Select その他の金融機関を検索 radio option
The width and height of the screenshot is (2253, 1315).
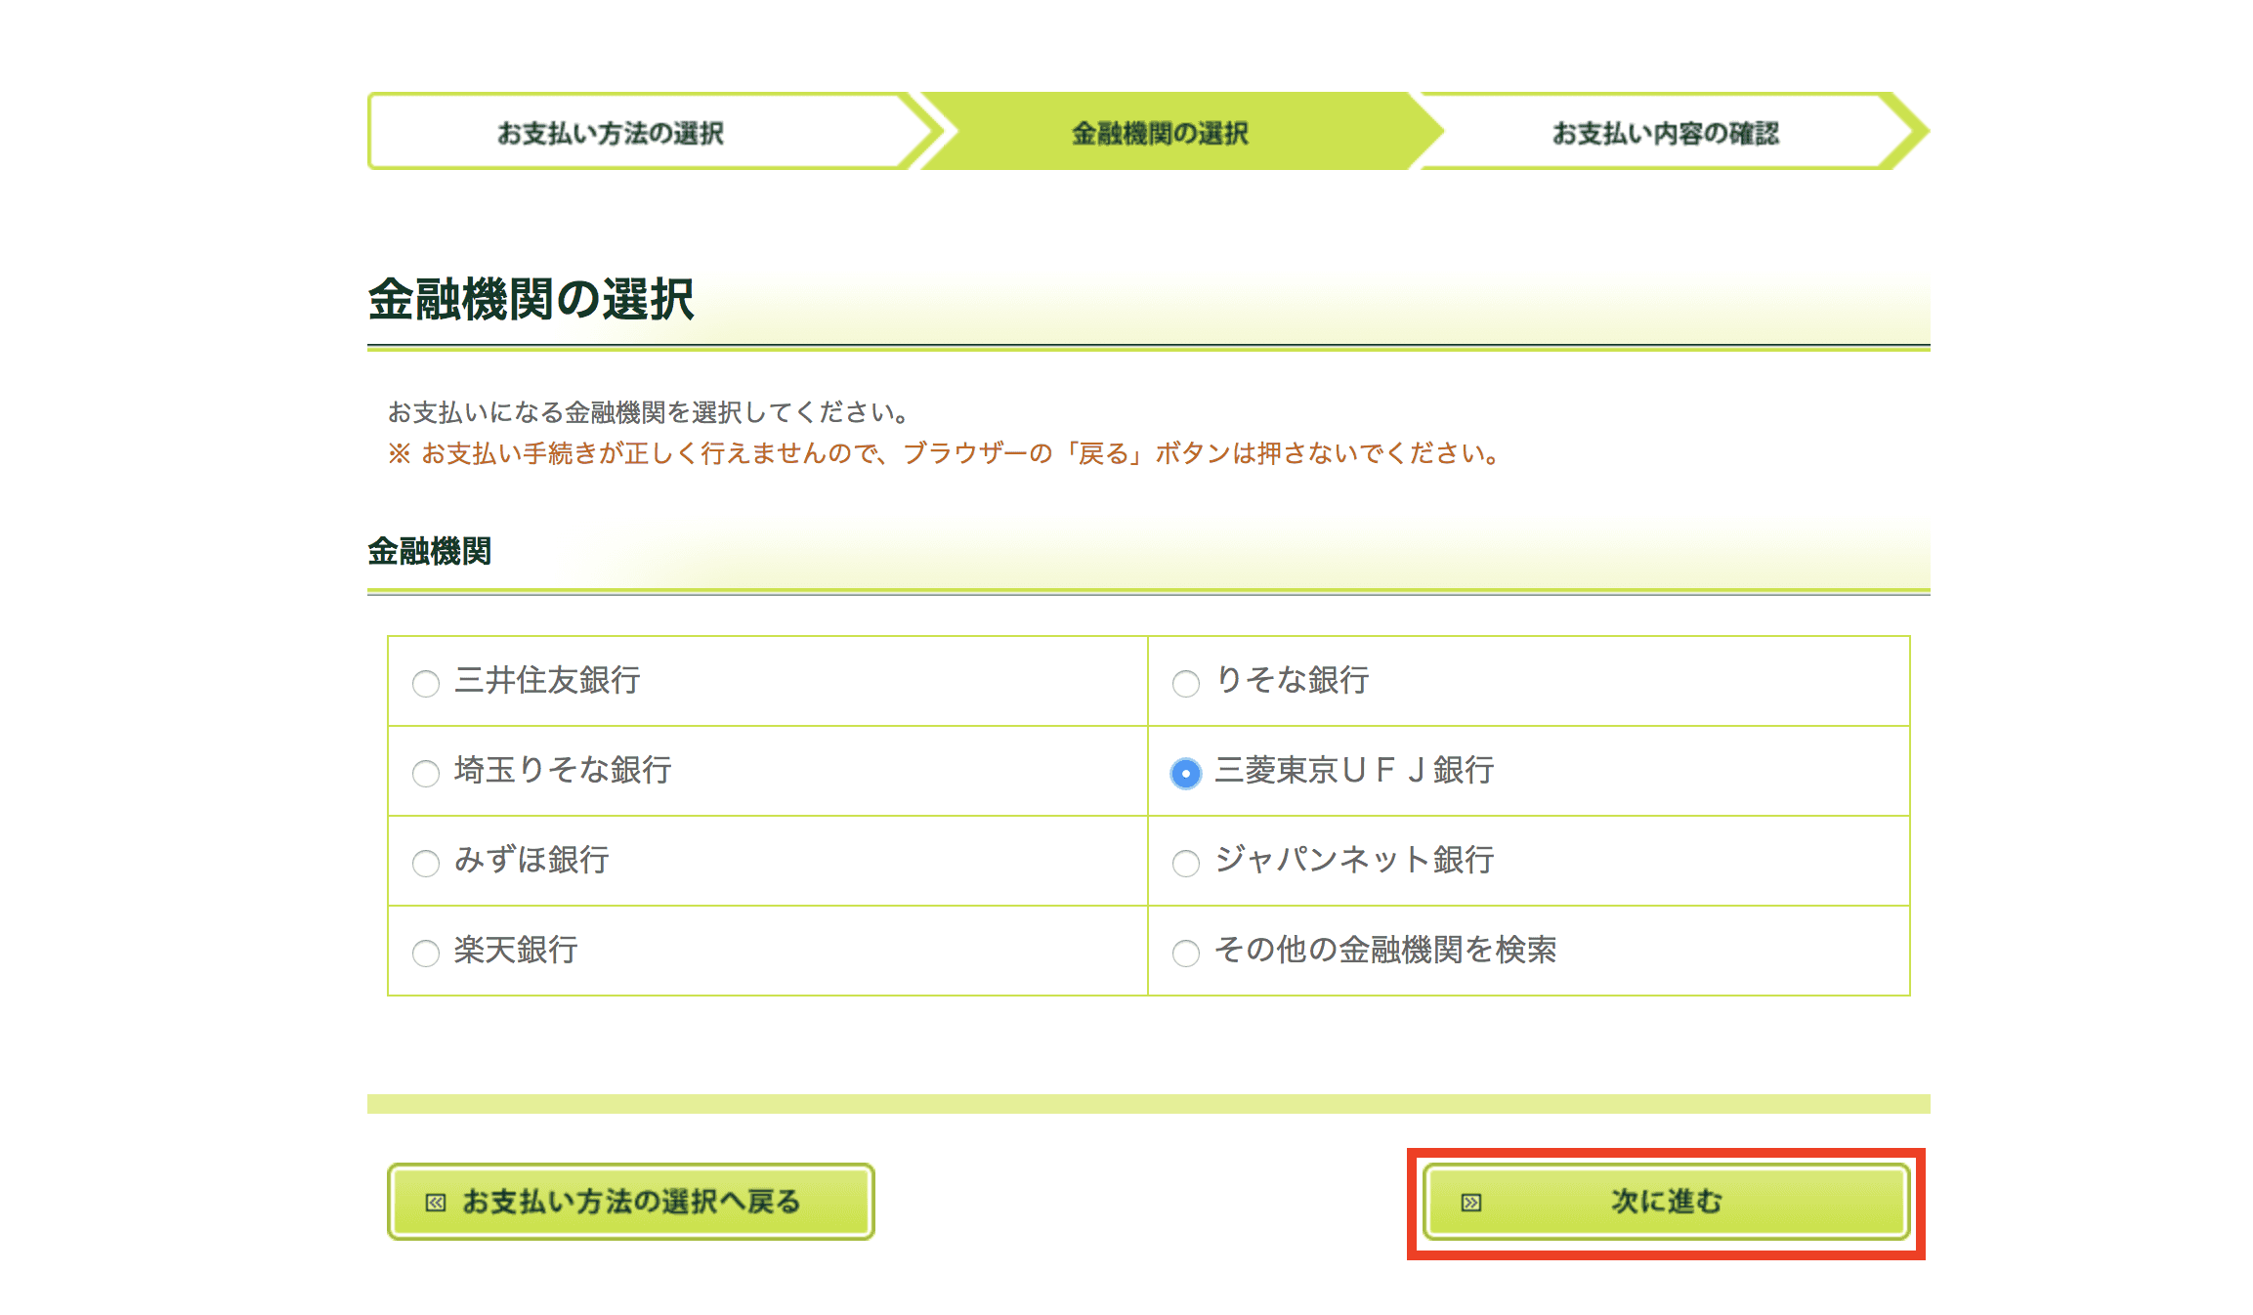[1186, 953]
